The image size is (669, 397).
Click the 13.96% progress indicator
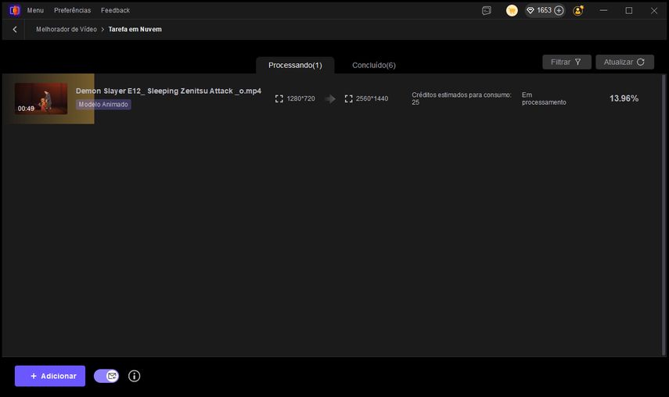(624, 98)
